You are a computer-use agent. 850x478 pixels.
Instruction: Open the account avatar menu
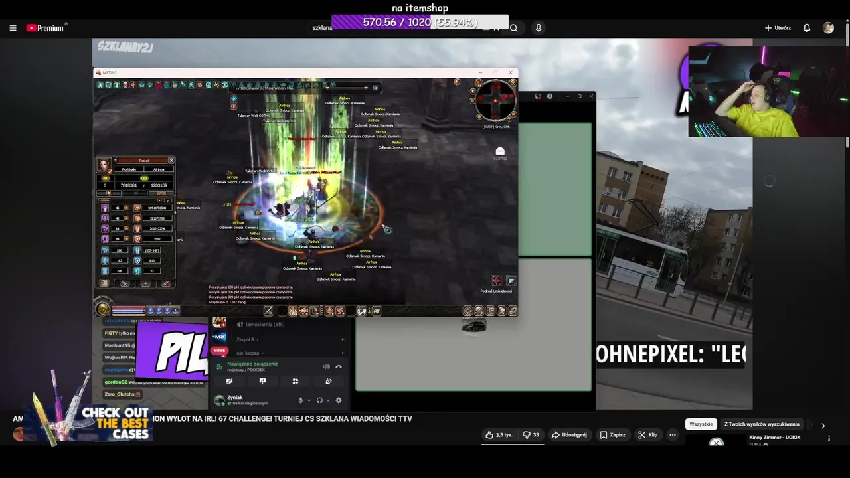[828, 28]
